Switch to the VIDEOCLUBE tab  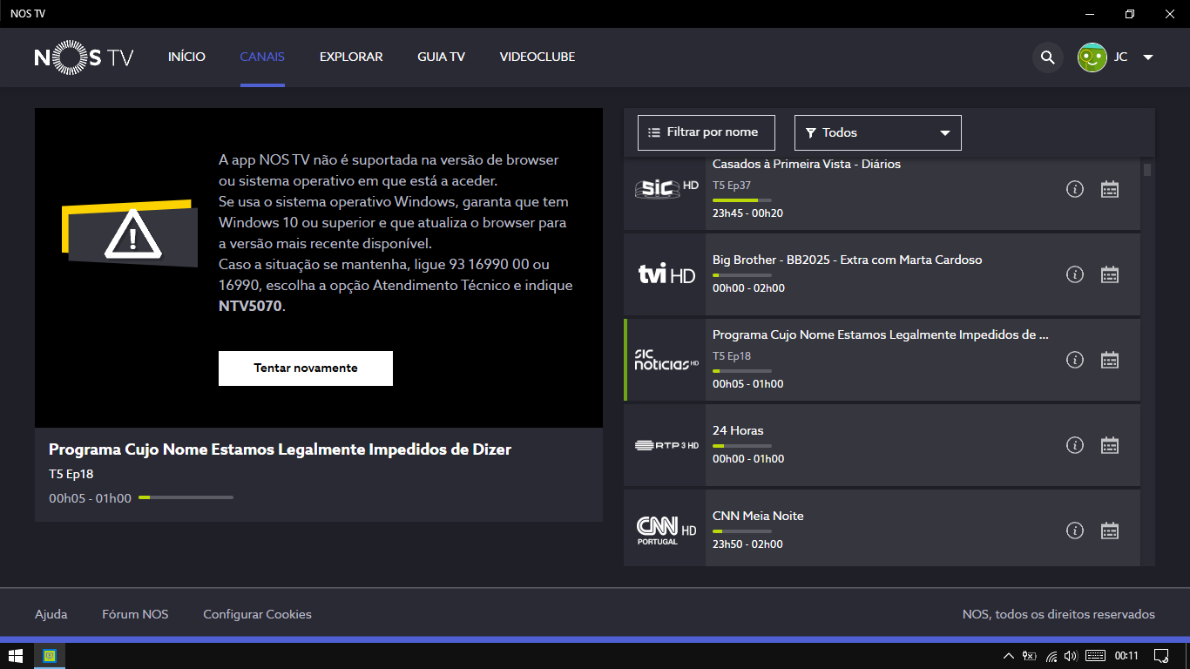tap(538, 57)
